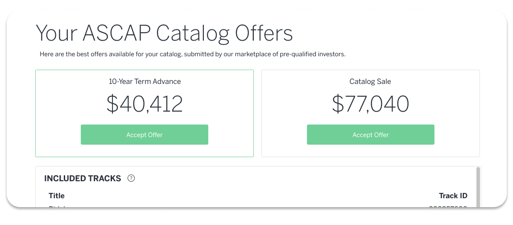Click the "Your ASCAP Catalog Offers" heading

point(164,33)
